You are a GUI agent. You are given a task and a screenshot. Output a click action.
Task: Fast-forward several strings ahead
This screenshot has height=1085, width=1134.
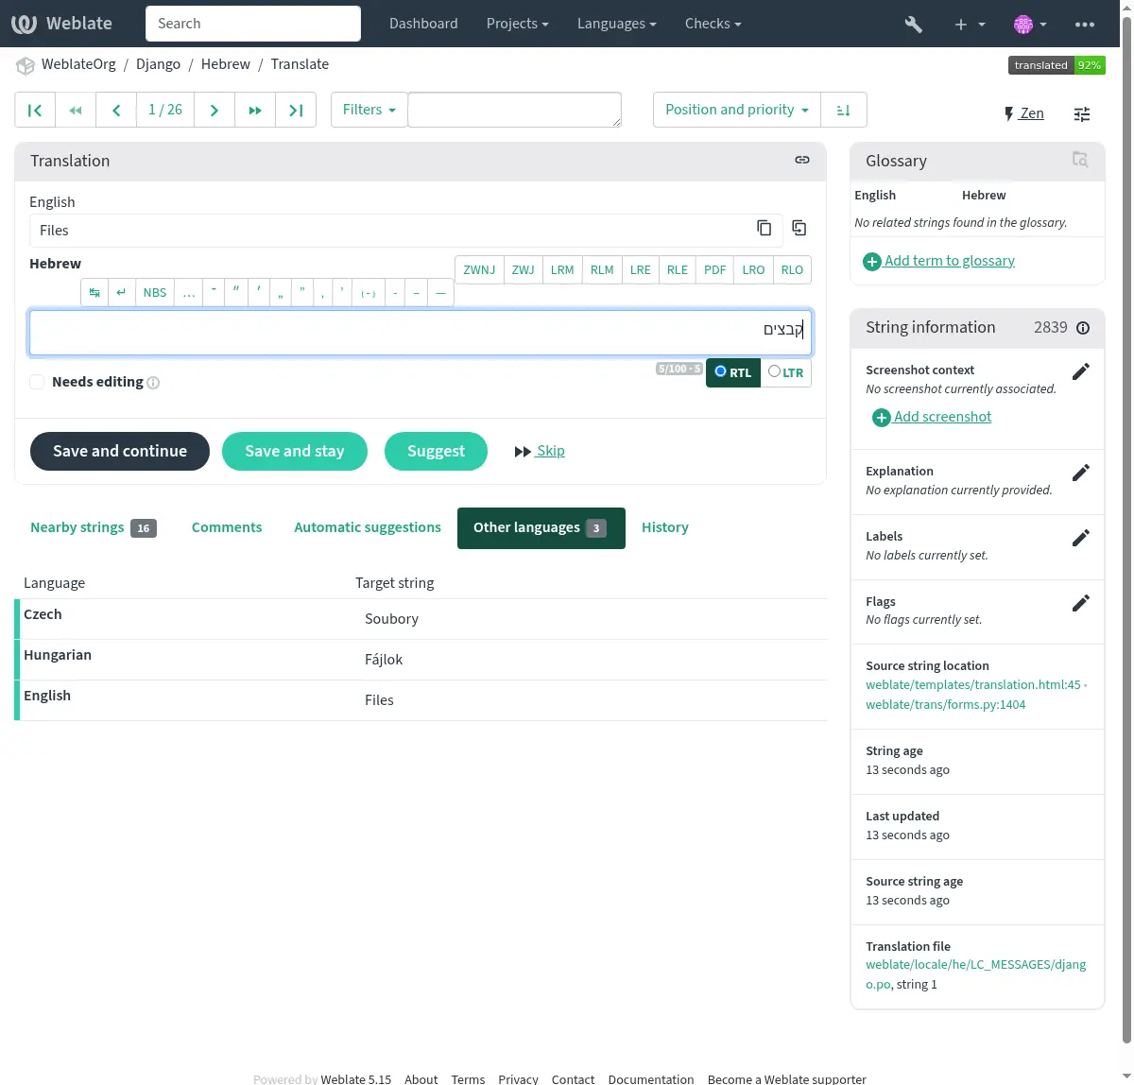[x=255, y=110]
